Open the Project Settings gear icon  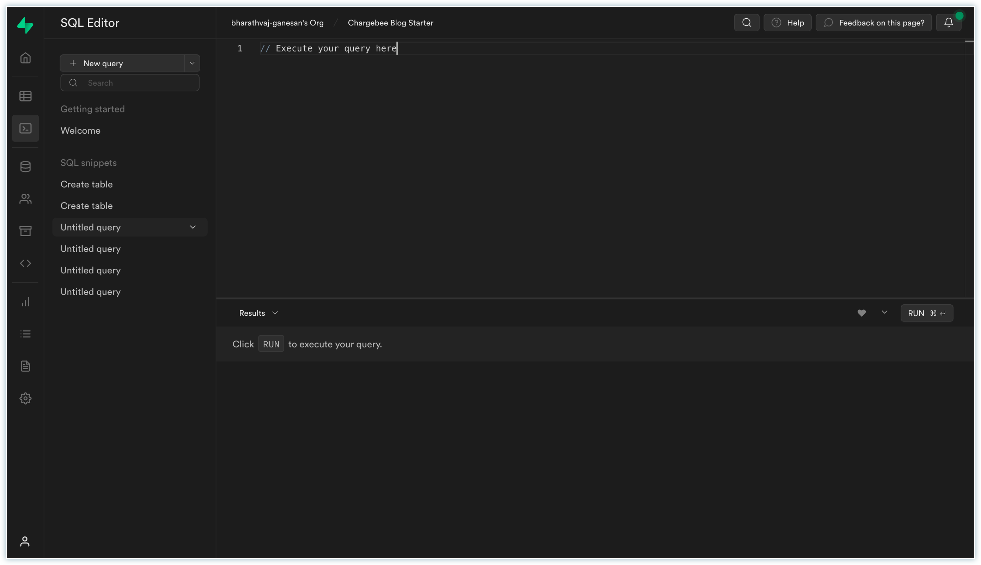click(26, 399)
